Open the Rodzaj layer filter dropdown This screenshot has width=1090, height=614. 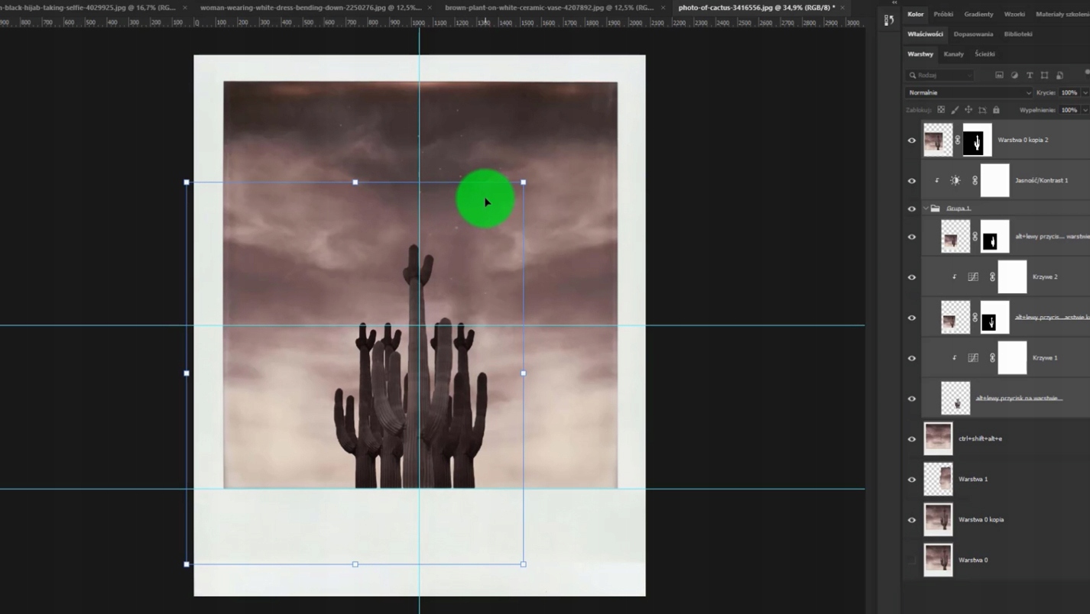tap(940, 76)
